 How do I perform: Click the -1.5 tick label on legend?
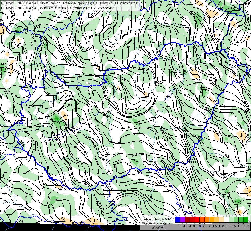pyautogui.click(x=215, y=226)
